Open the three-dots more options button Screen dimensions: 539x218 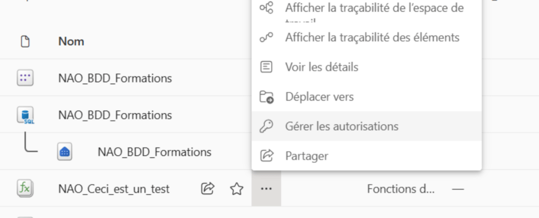(266, 189)
